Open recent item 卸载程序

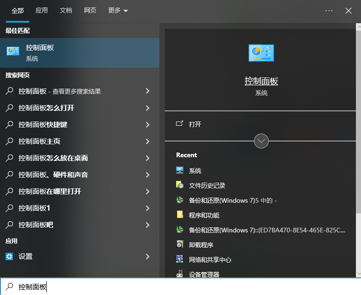point(201,245)
